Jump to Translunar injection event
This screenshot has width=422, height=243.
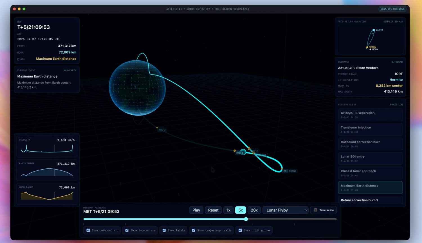click(370, 129)
